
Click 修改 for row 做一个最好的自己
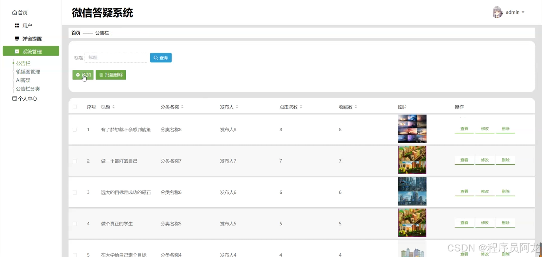point(485,160)
